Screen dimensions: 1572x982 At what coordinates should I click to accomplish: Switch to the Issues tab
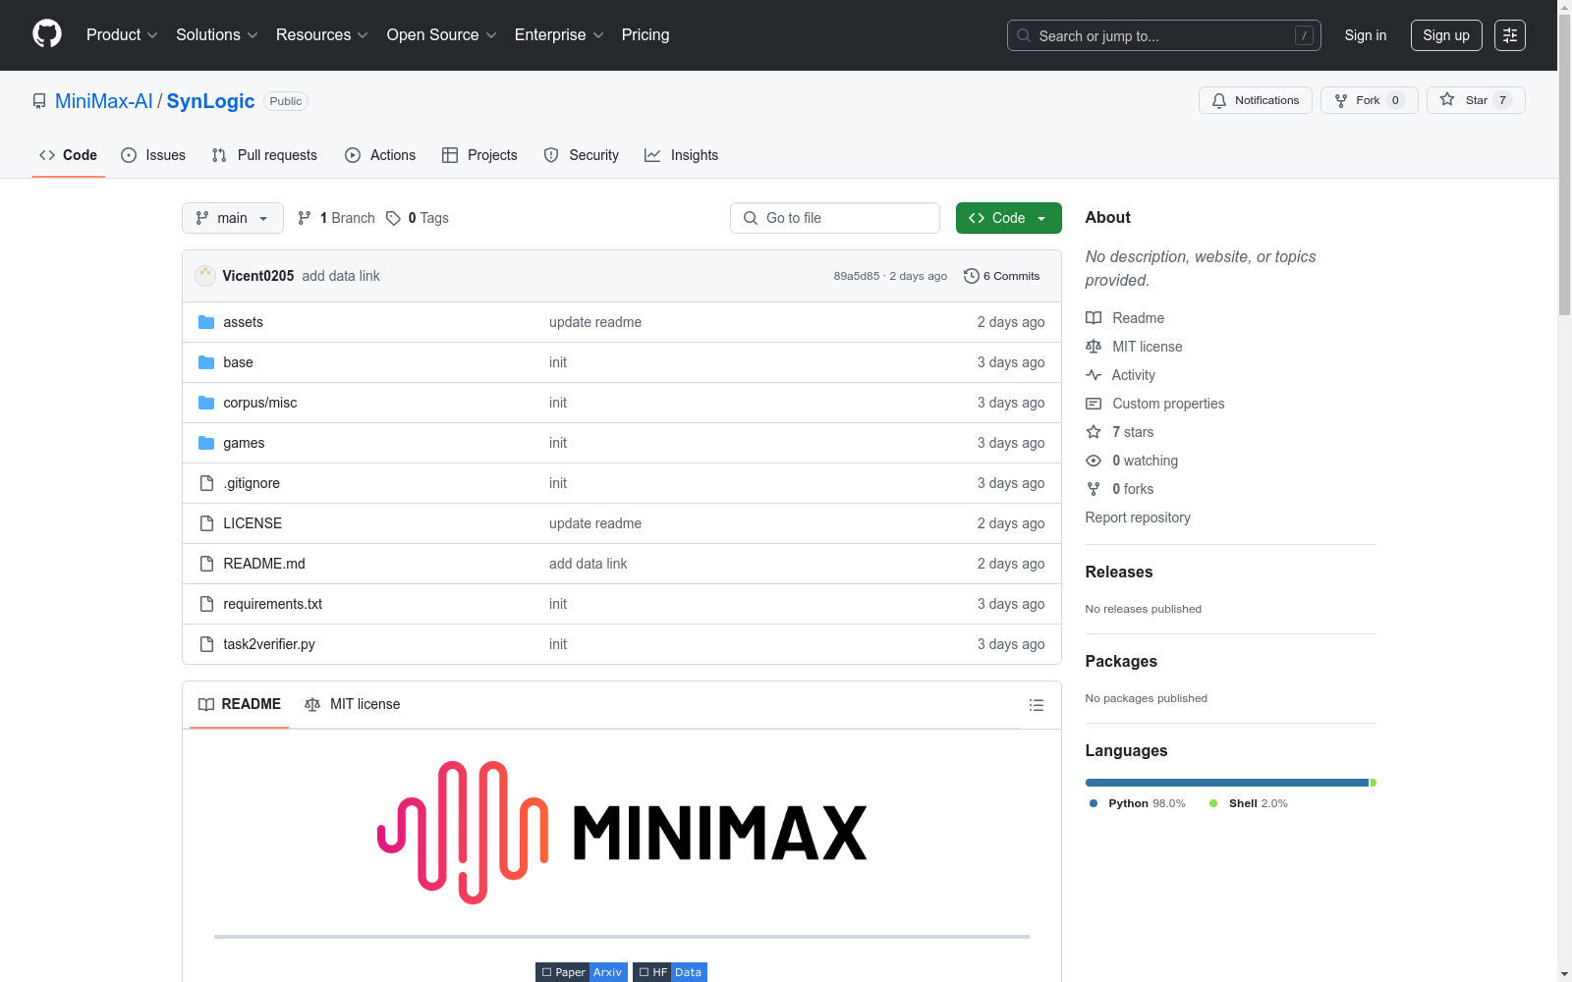pos(153,155)
